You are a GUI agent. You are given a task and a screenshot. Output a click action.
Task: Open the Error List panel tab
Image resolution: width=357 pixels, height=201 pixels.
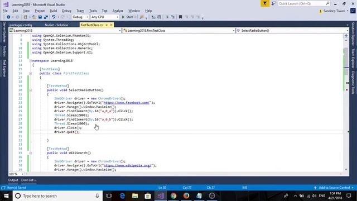[x=28, y=180]
